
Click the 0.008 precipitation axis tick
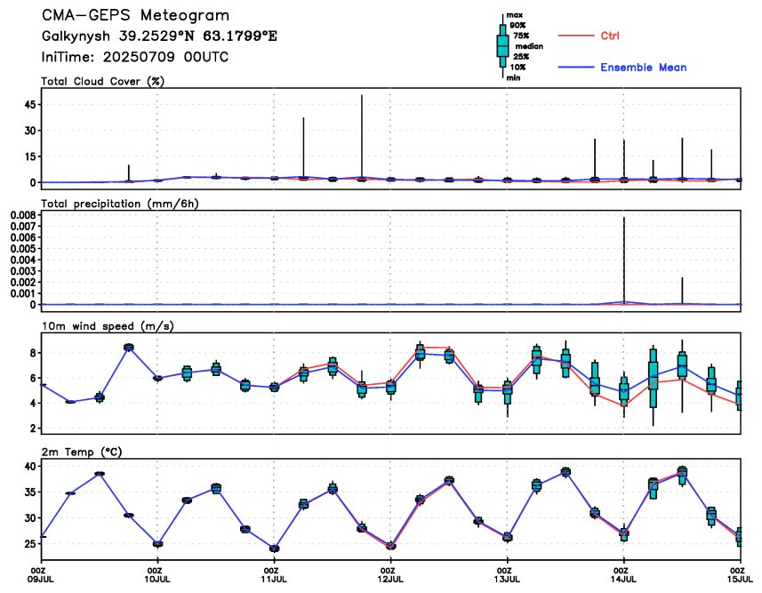tap(23, 215)
